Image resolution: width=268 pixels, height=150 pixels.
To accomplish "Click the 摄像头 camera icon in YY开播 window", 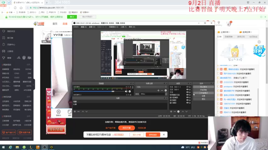I will pos(59,113).
